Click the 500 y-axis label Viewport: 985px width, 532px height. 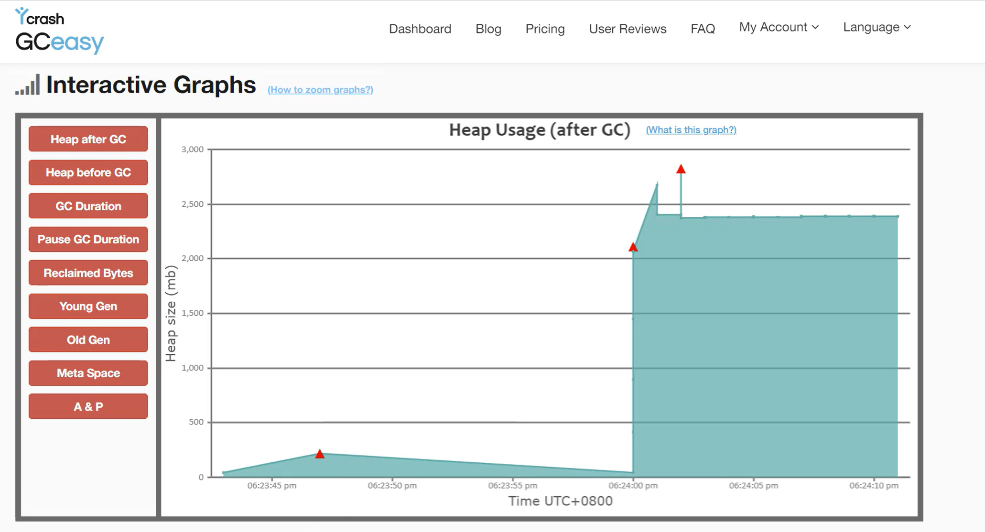click(x=196, y=422)
